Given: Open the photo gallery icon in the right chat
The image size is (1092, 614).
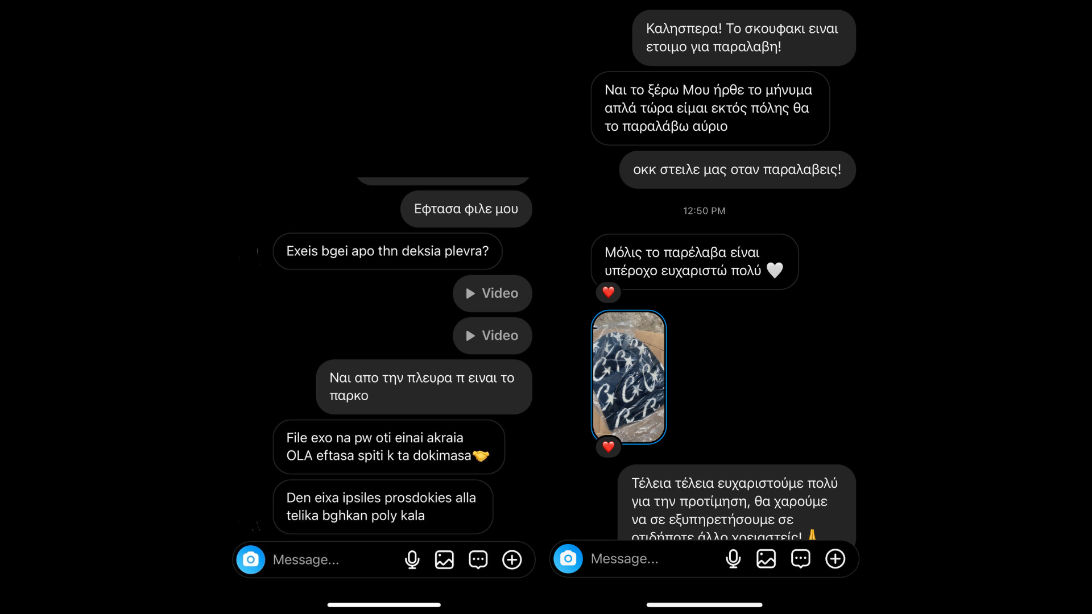Looking at the screenshot, I should (x=766, y=559).
